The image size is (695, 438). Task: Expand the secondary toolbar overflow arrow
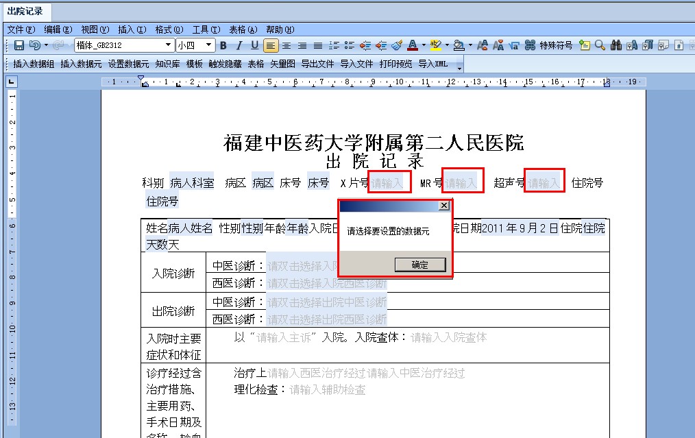[460, 69]
